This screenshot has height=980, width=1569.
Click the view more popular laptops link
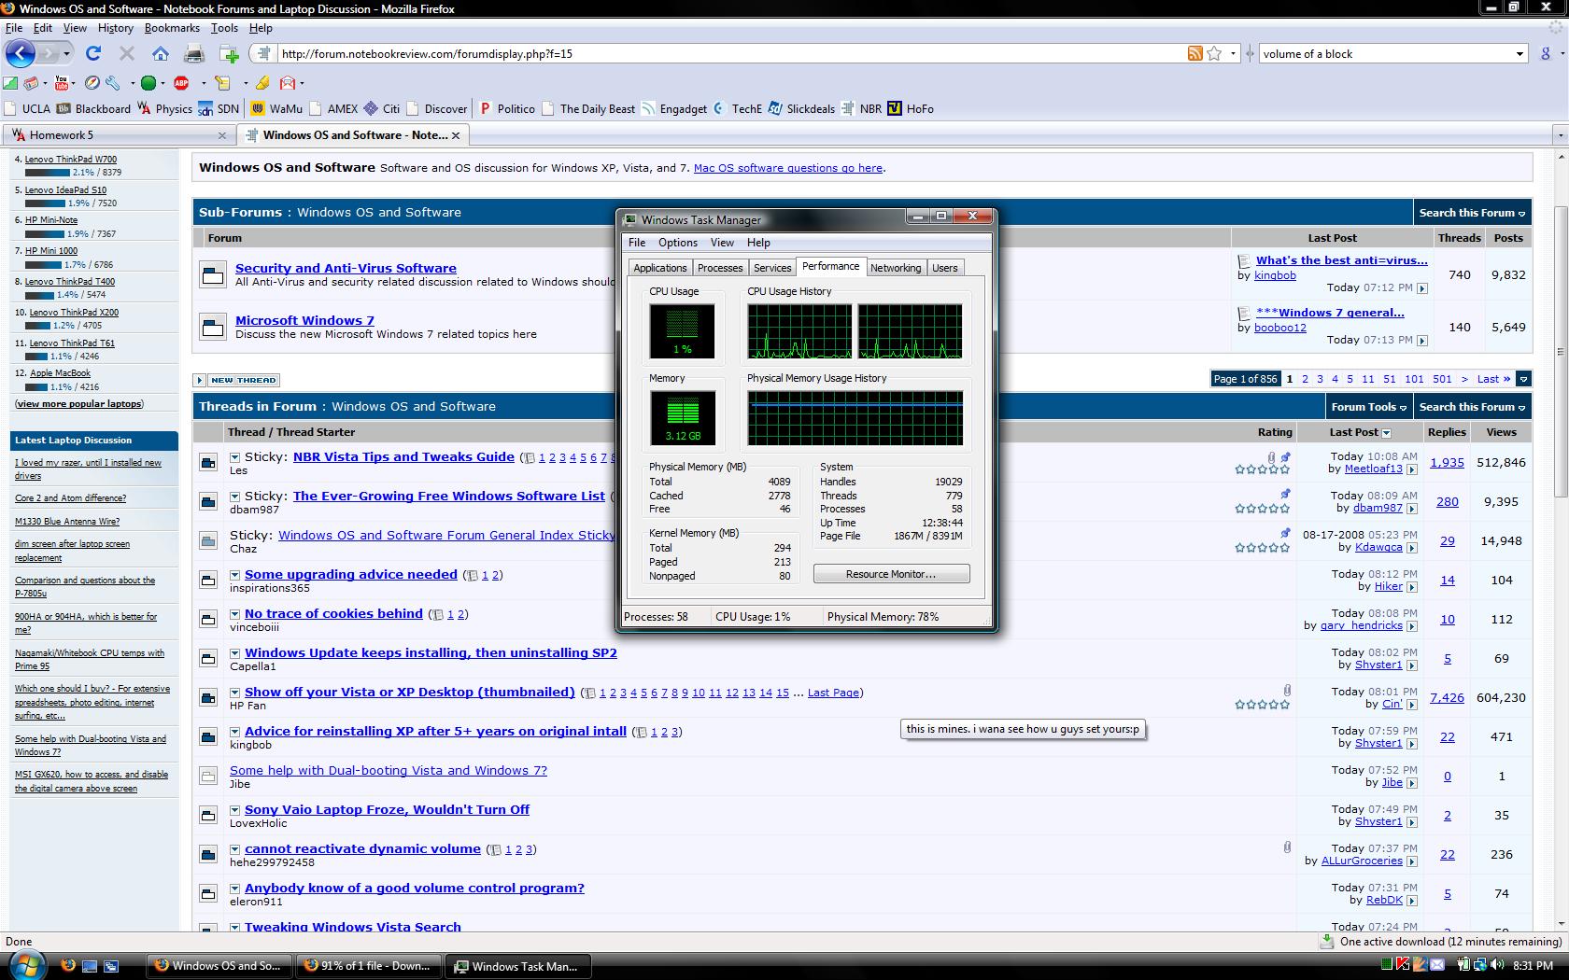click(79, 404)
